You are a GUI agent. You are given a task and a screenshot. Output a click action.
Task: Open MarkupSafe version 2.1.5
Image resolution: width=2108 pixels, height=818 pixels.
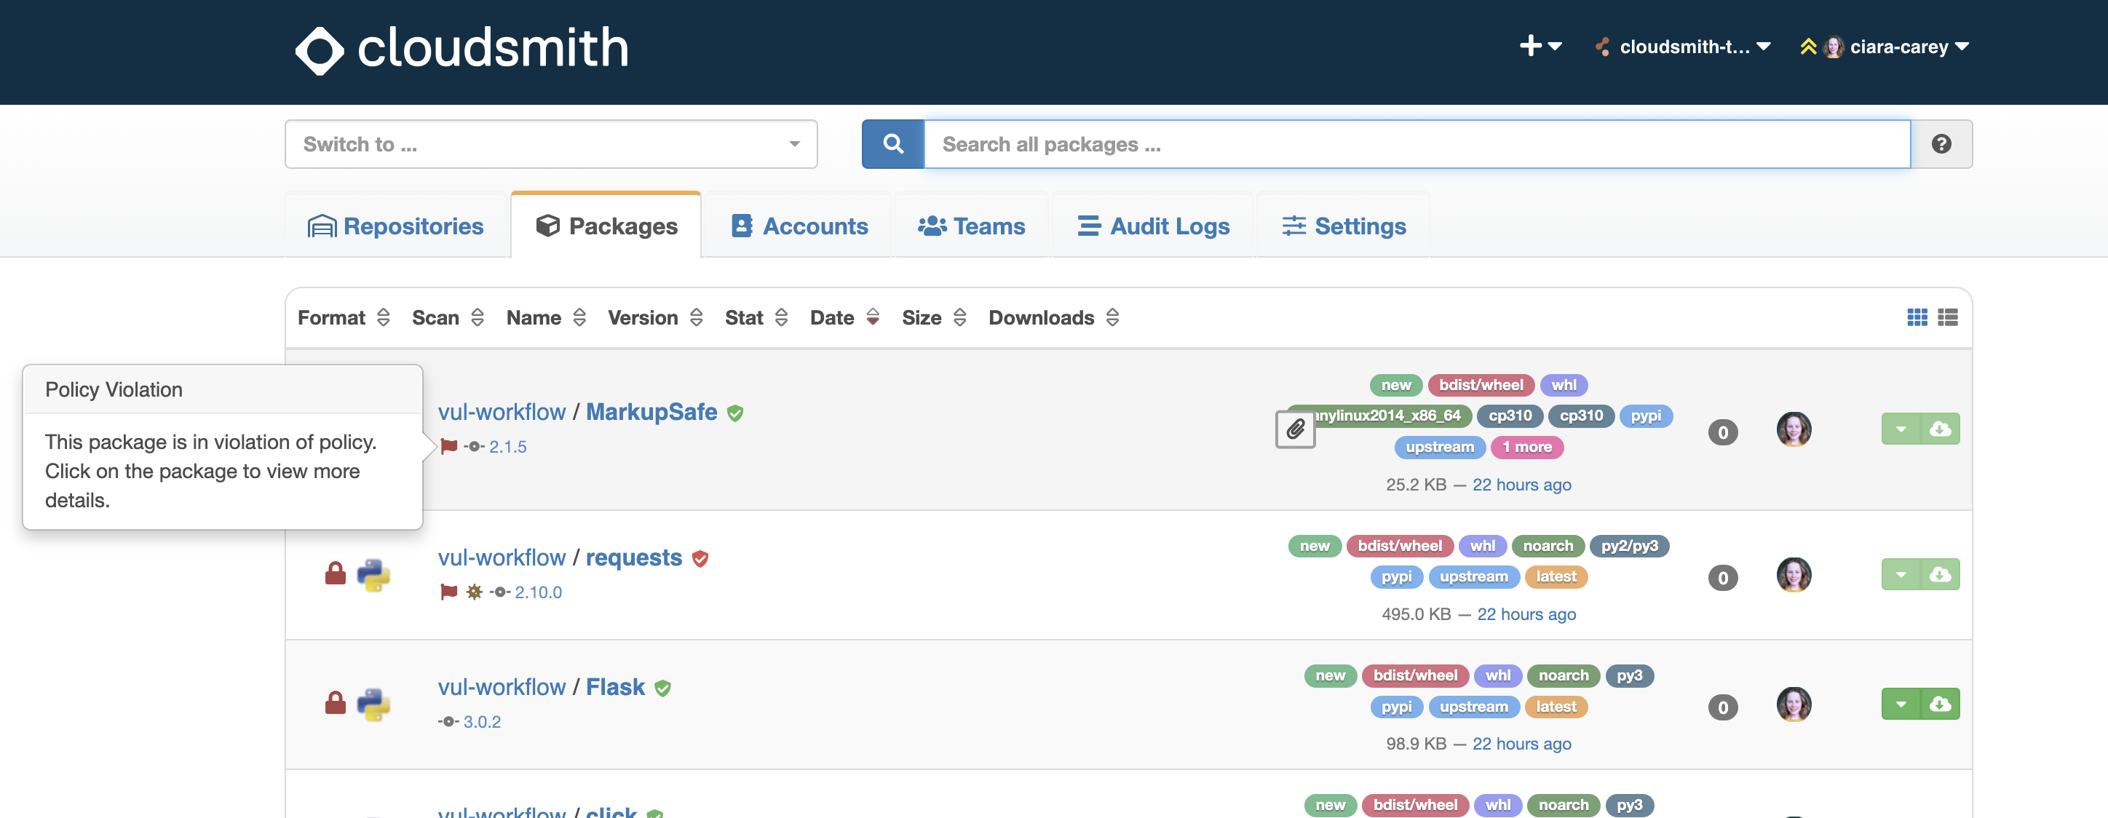click(x=507, y=447)
